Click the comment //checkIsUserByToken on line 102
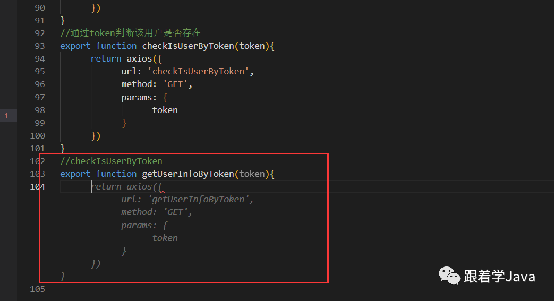The height and width of the screenshot is (301, 554). tap(112, 161)
